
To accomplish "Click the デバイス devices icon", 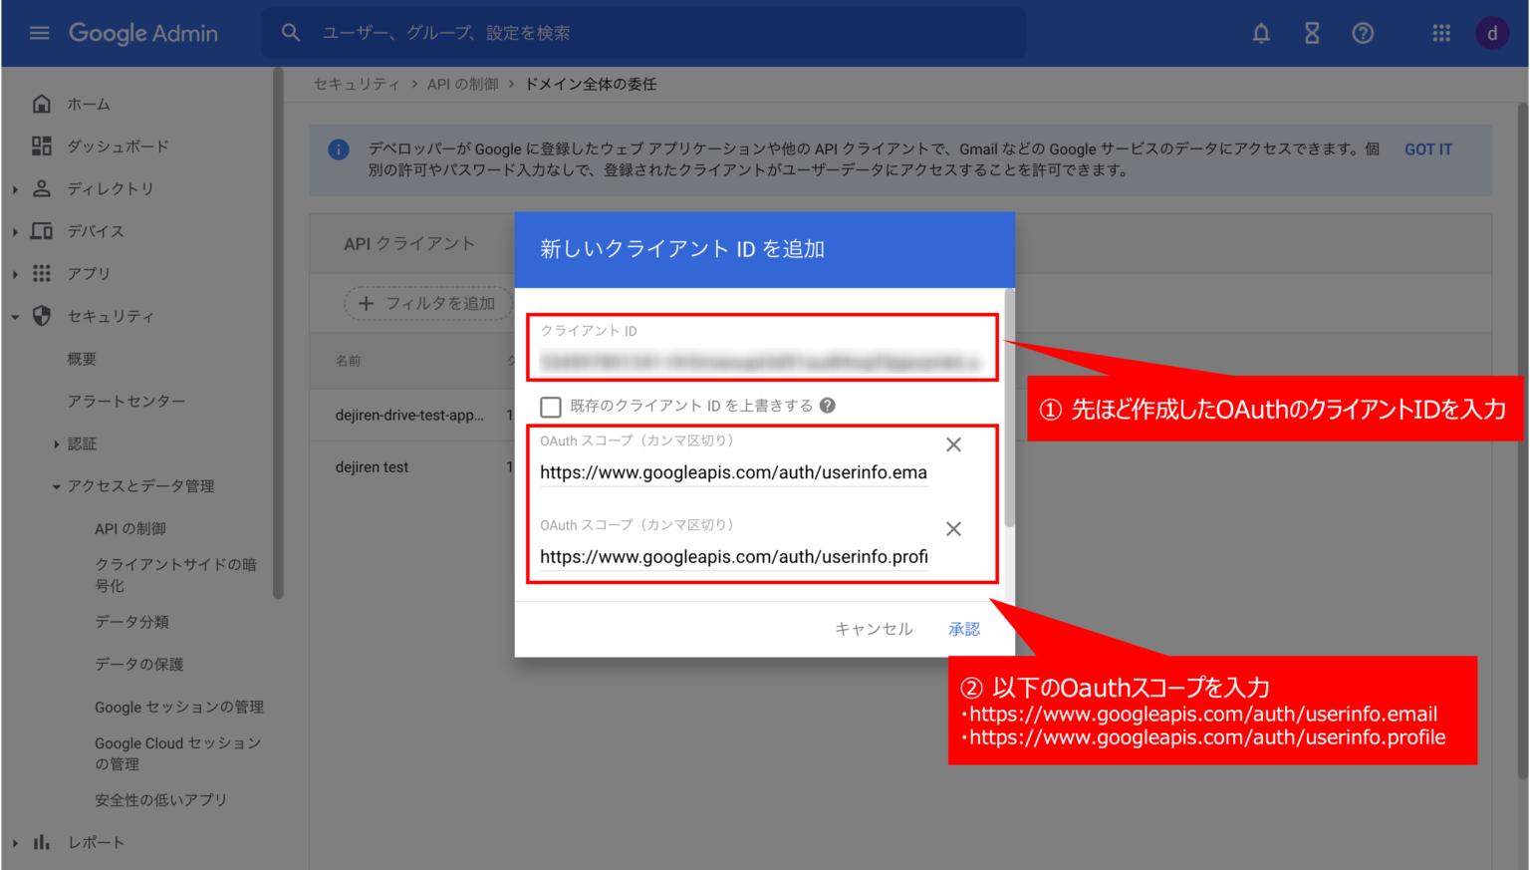I will tap(42, 231).
